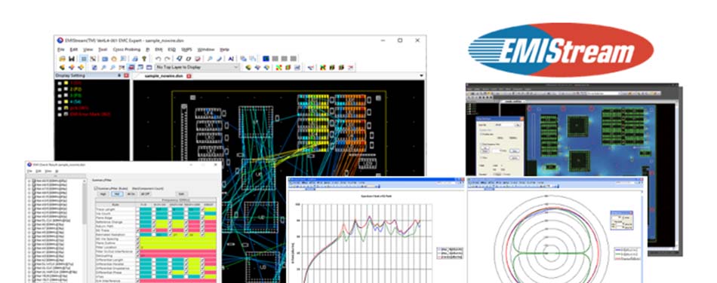The width and height of the screenshot is (717, 283).
Task: Select the sample_nowire.dsn tab
Action: click(164, 76)
